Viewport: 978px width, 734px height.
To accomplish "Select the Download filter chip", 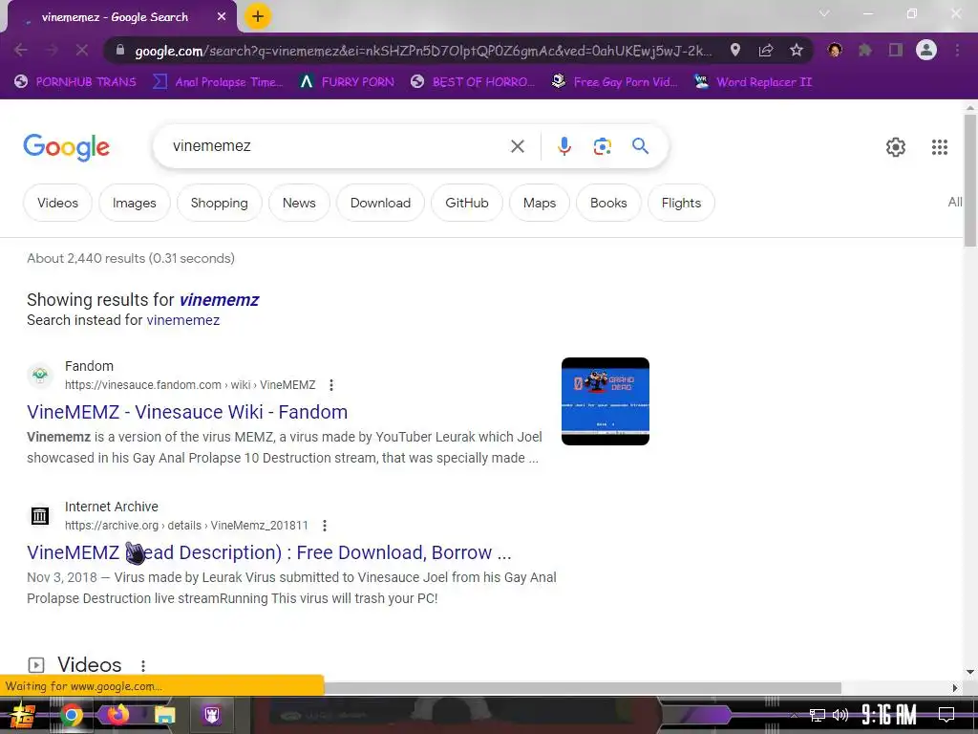I will pyautogui.click(x=380, y=203).
